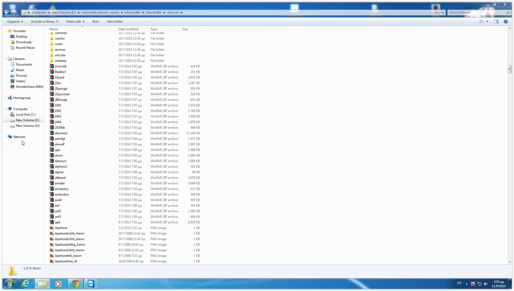Viewport: 514px width, 291px height.
Task: Click the file list vertical scrollbar thumb
Action: 510,69
